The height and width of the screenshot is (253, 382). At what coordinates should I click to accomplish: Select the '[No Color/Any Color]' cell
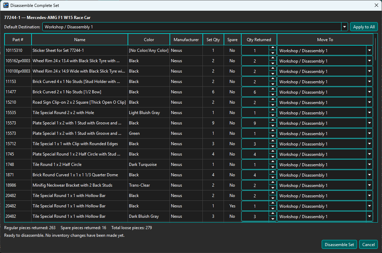149,50
